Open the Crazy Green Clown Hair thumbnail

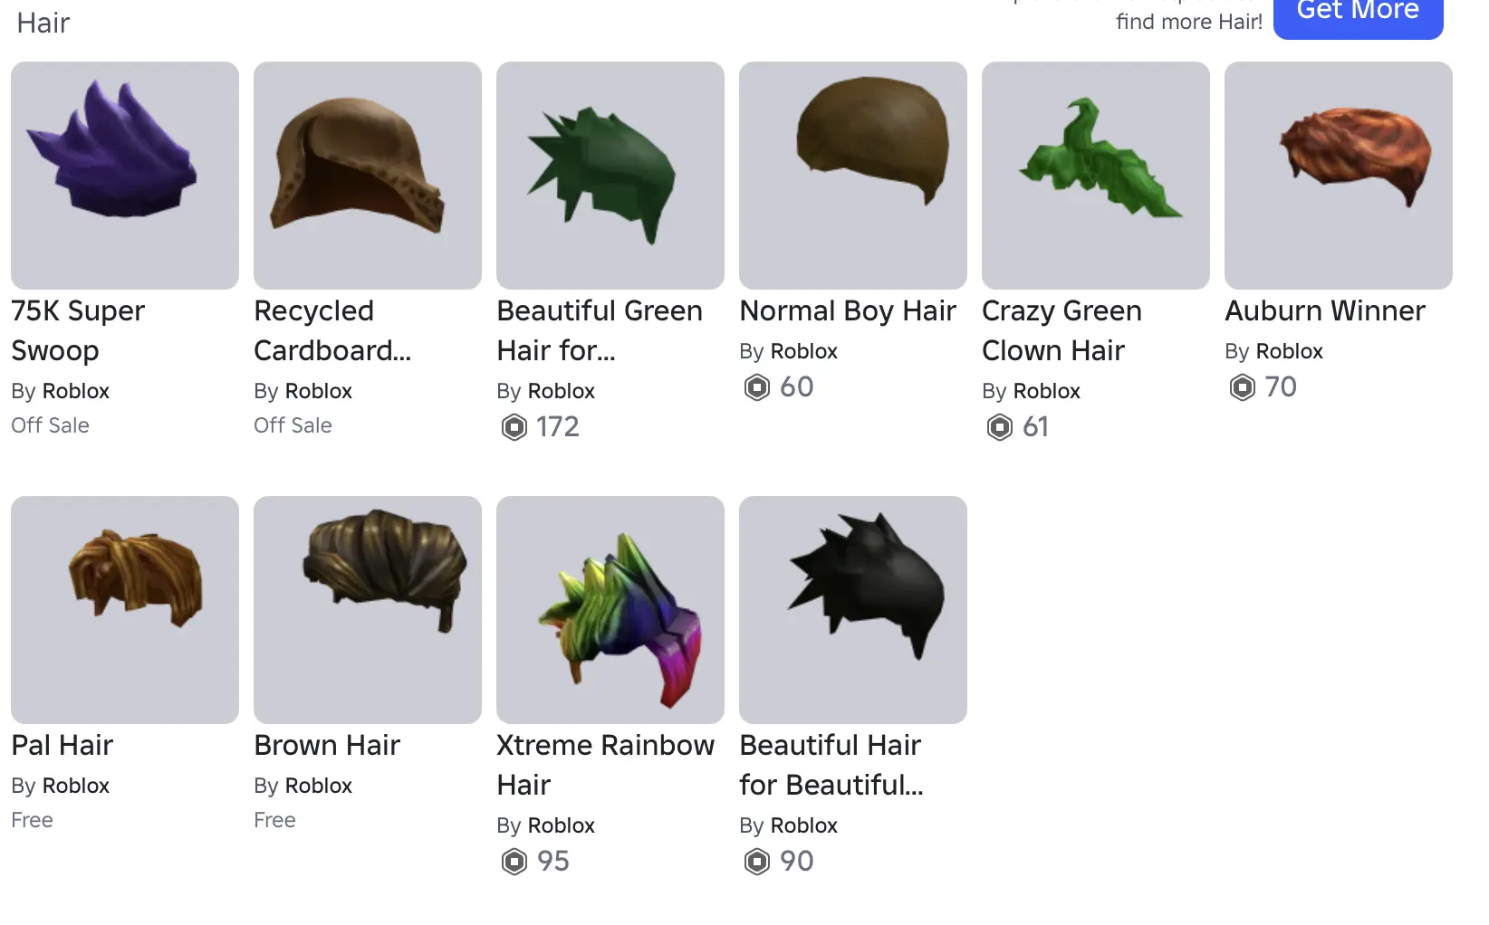pos(1096,176)
